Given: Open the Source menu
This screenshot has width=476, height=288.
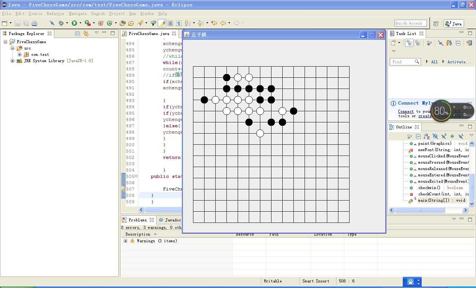Looking at the screenshot, I should point(35,13).
